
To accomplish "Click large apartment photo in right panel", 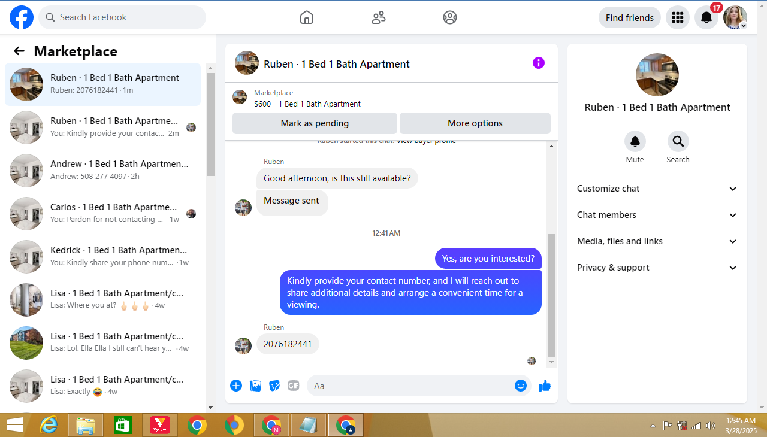I will coord(657,75).
